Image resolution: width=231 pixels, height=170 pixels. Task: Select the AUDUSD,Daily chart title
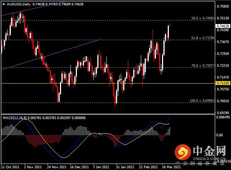click(x=19, y=4)
